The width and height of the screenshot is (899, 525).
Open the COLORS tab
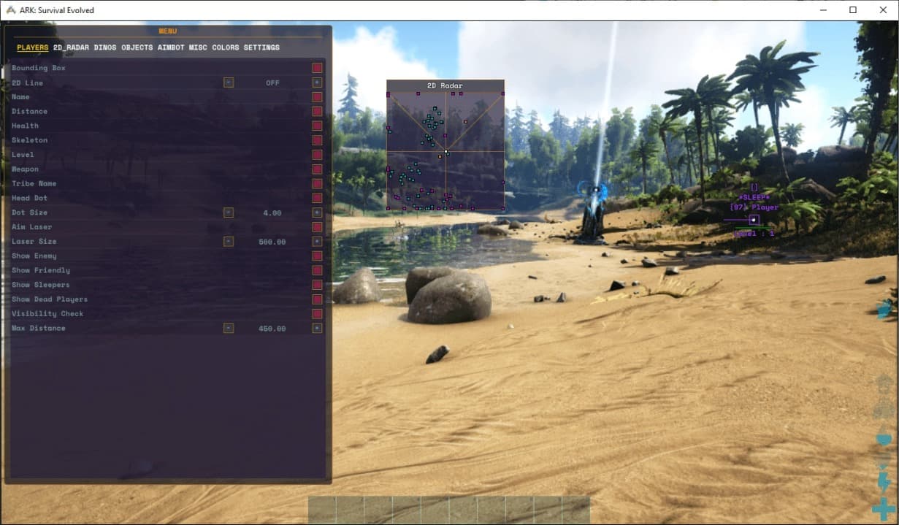coord(226,48)
